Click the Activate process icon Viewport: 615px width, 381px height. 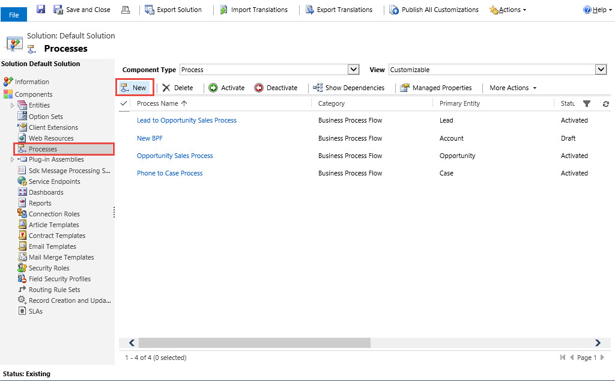(x=213, y=88)
